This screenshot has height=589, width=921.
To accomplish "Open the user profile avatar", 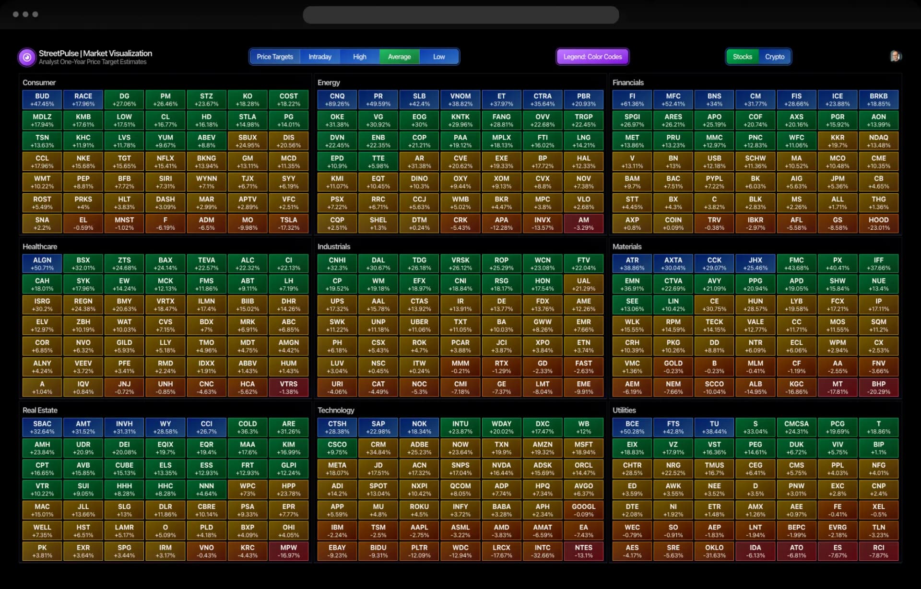I will point(895,57).
